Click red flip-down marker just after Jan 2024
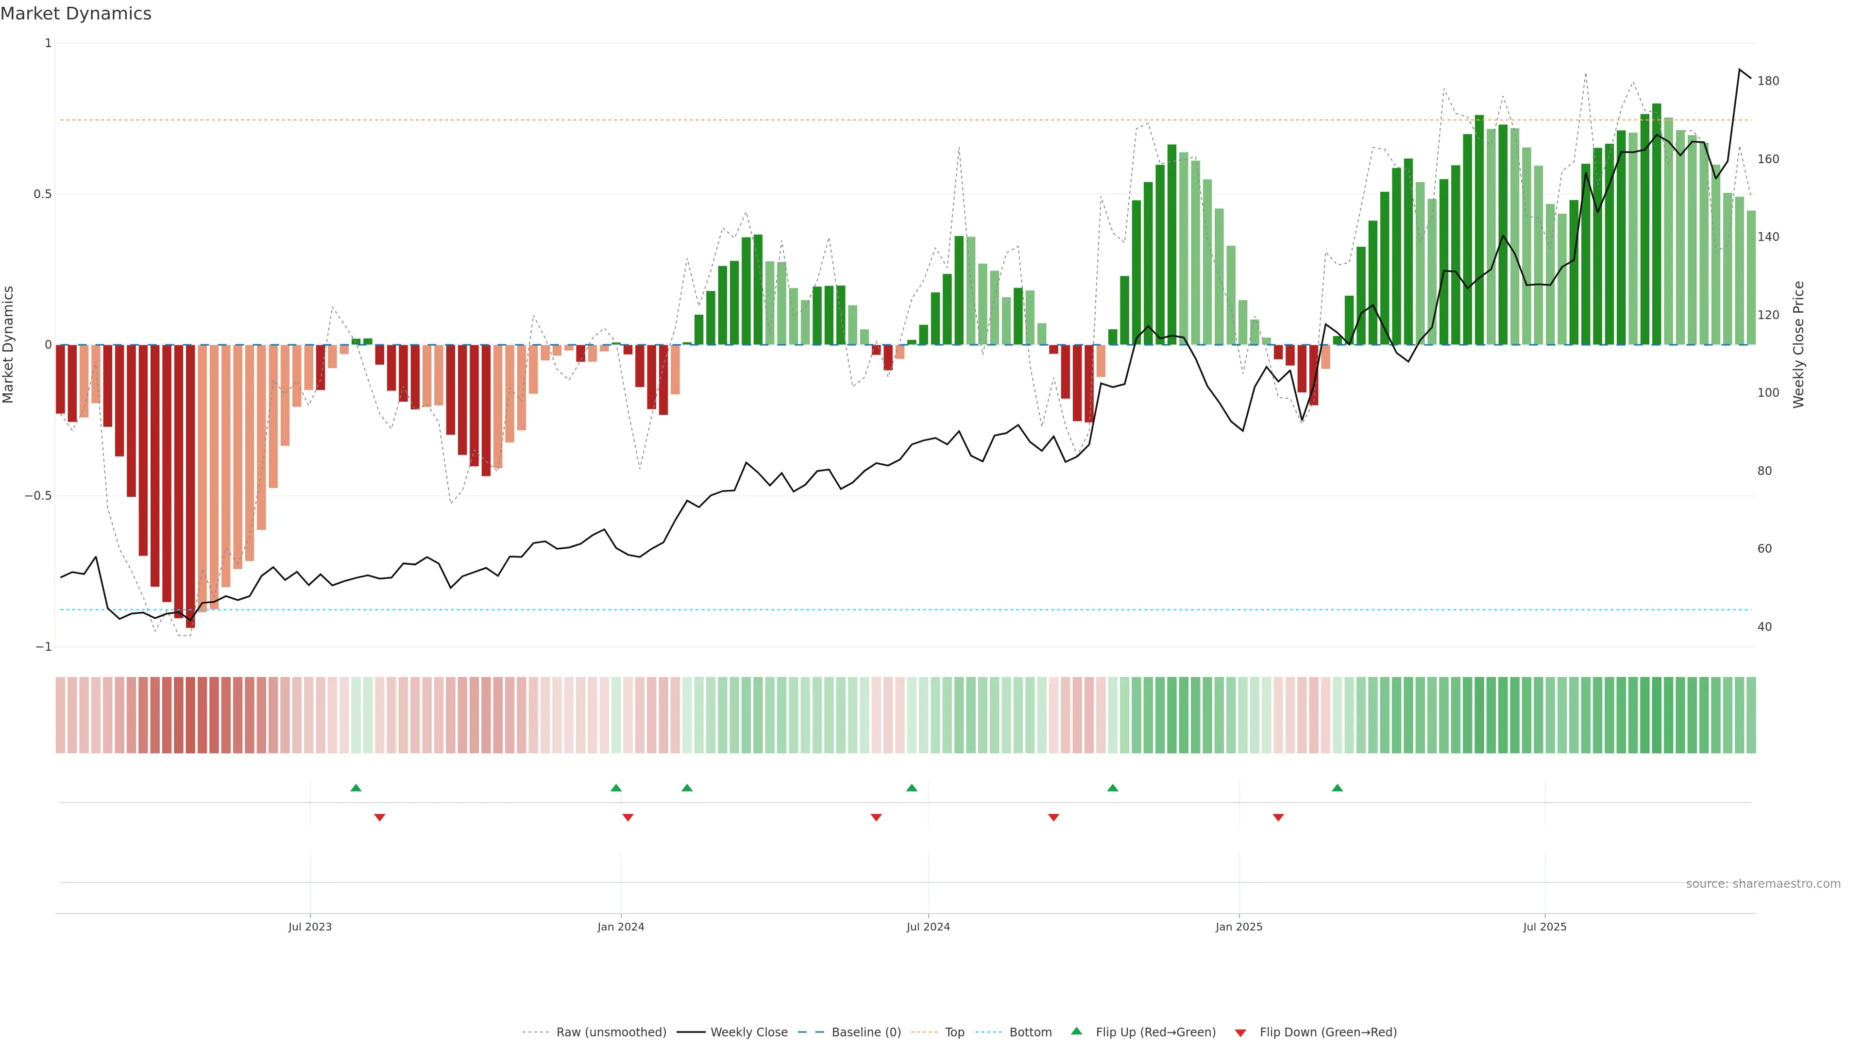 (627, 817)
